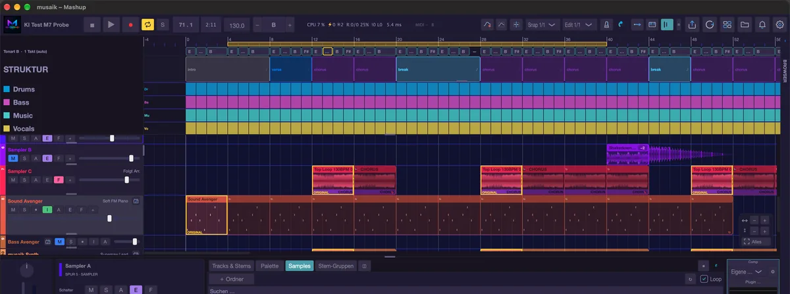Select the Music stem label
This screenshot has height=294, width=790.
[x=22, y=116]
